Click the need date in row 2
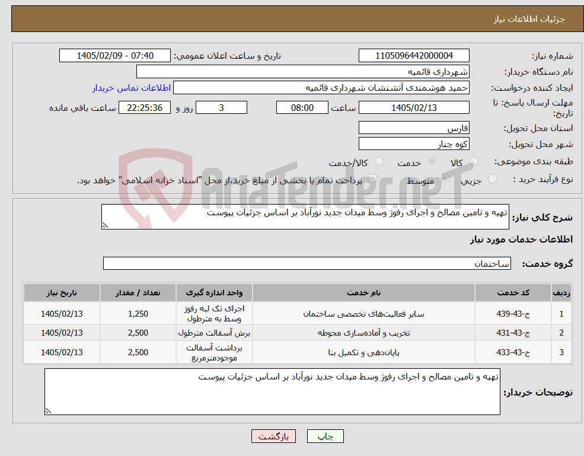The height and width of the screenshot is (456, 584). [x=62, y=333]
